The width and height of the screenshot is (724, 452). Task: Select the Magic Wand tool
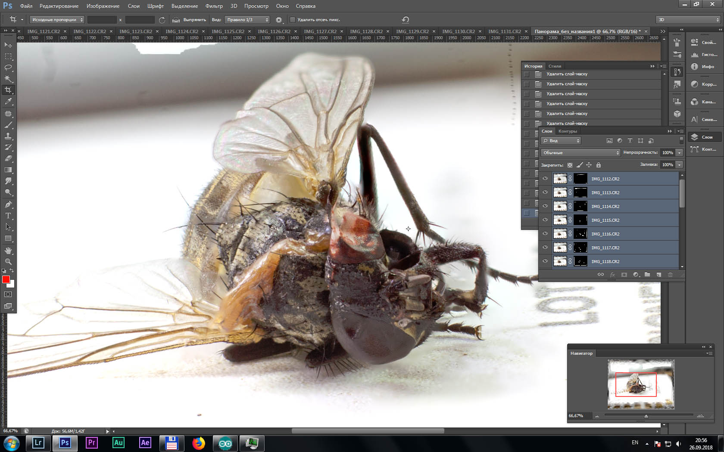point(8,79)
